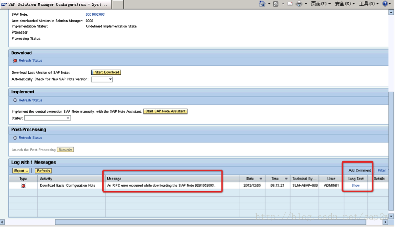Screen dimensions: 395x227
Task: Click the horizontal scrollbar right arrow
Action: pyautogui.click(x=385, y=222)
